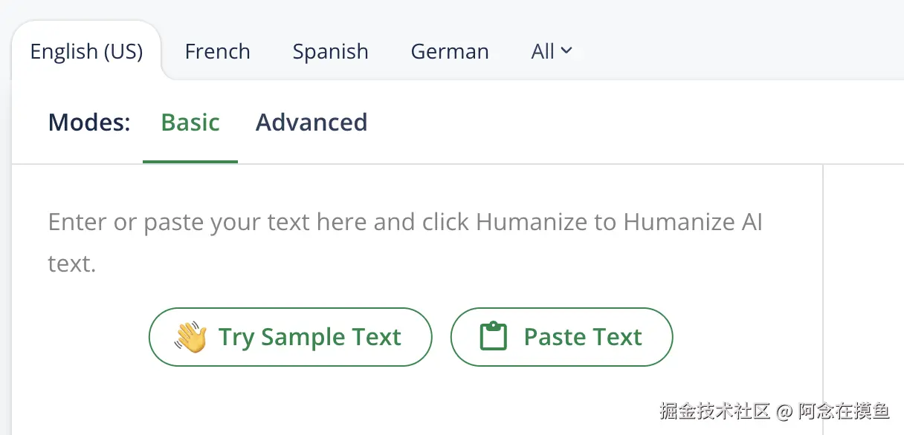
Task: Switch to the German language tab
Action: click(450, 51)
